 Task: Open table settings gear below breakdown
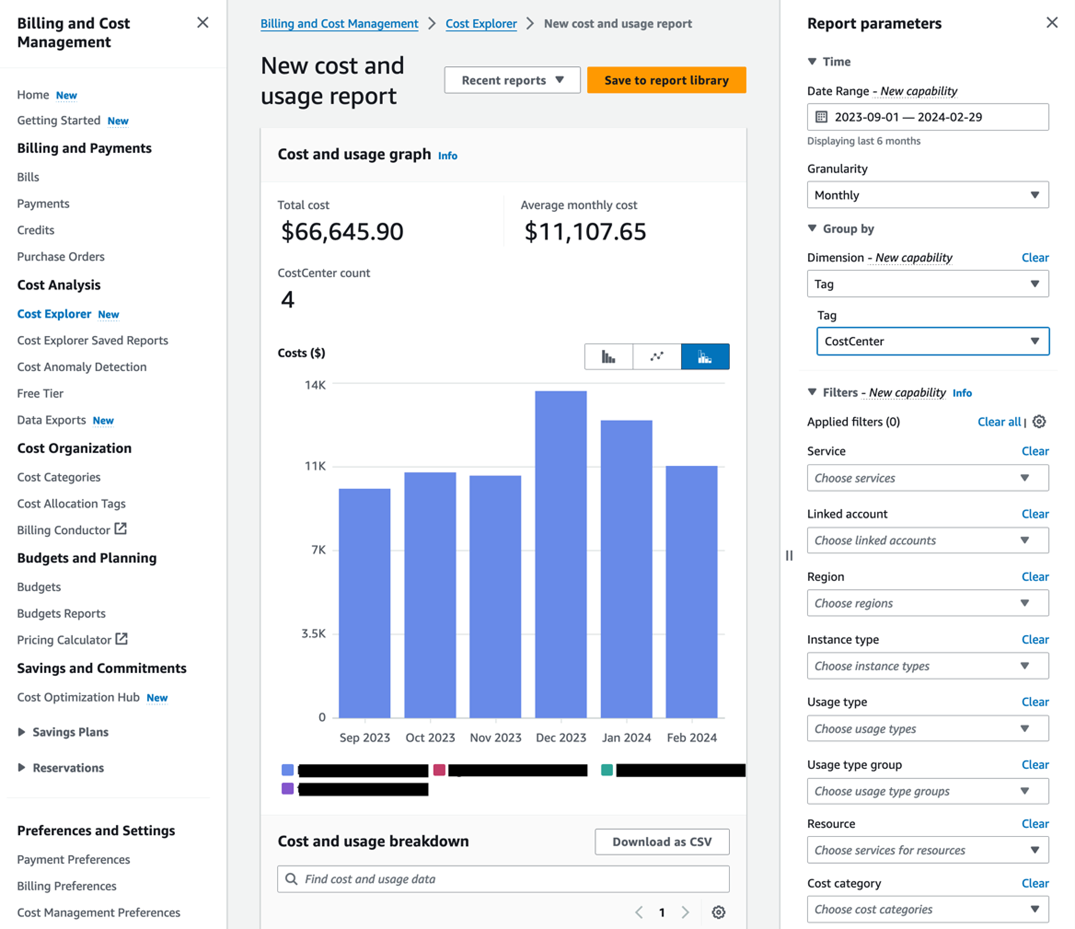point(719,912)
